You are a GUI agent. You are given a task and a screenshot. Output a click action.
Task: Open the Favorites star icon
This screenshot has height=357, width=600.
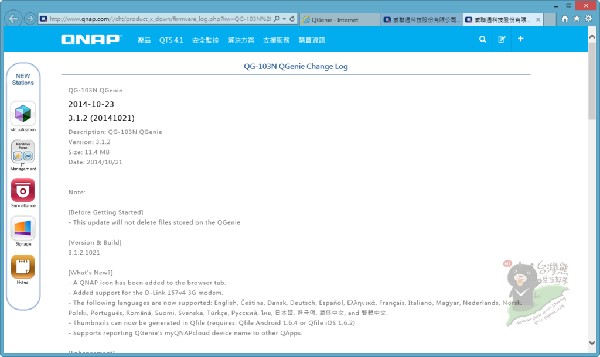pyautogui.click(x=577, y=18)
